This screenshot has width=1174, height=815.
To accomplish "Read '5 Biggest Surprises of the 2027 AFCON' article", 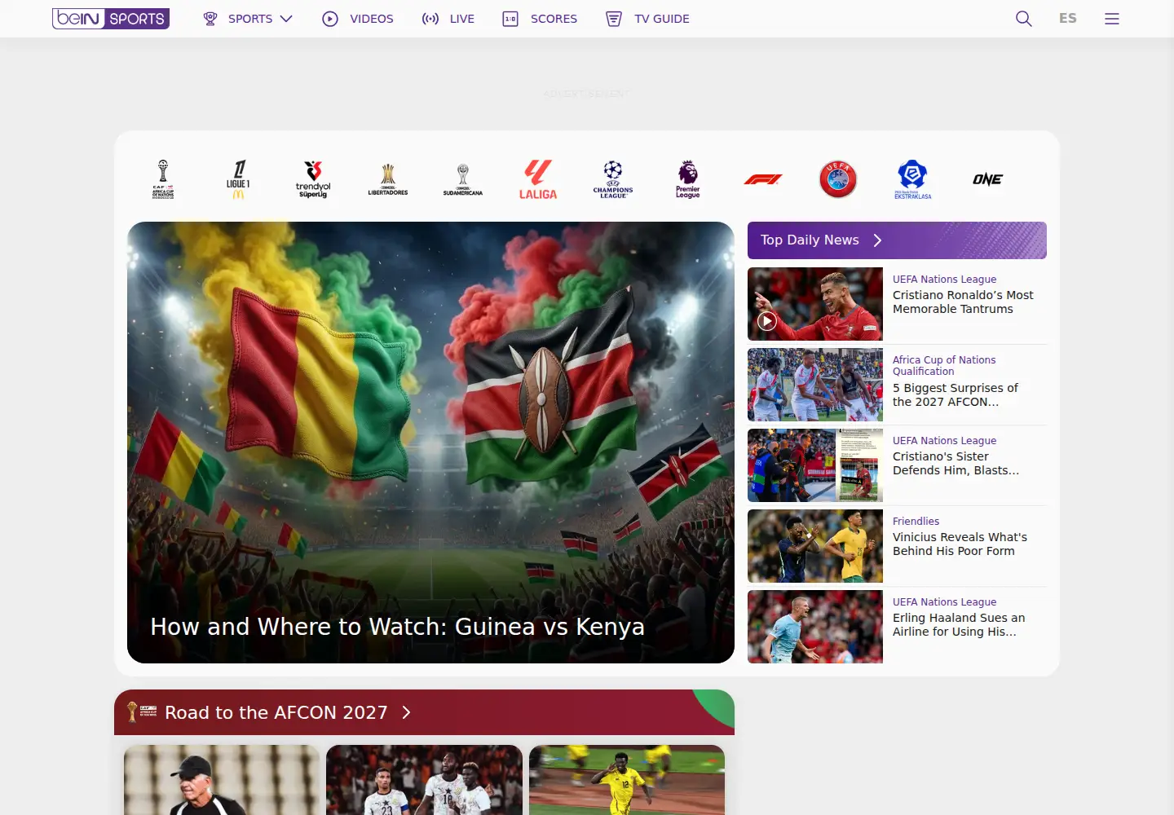I will point(956,394).
